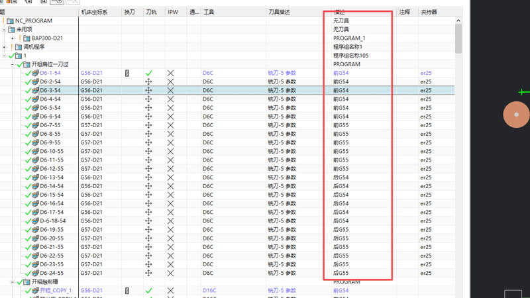Select the D6-13-54 operation

[52, 177]
